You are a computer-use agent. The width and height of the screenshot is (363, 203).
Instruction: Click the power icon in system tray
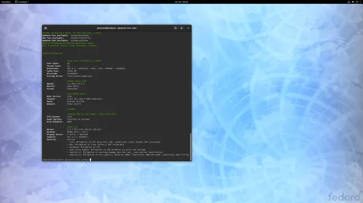(x=357, y=2)
